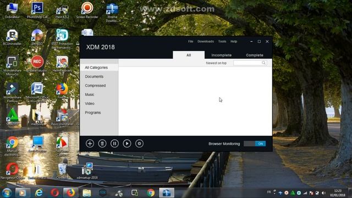Select the Navigateur Opera desktop shortcut
Viewport: 352px width, 198px height.
point(12,171)
